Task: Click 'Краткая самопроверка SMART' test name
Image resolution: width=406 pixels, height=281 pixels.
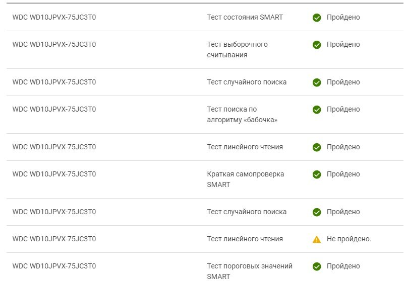Action: coord(246,179)
